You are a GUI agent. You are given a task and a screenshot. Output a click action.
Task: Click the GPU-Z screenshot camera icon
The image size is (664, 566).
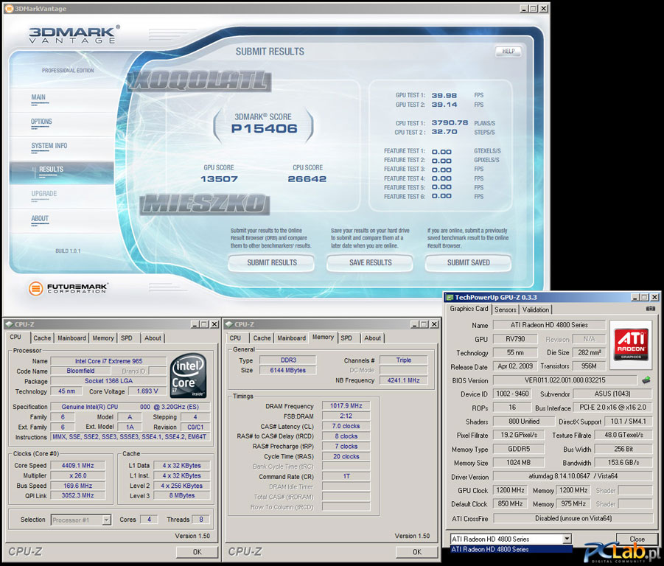coord(651,310)
